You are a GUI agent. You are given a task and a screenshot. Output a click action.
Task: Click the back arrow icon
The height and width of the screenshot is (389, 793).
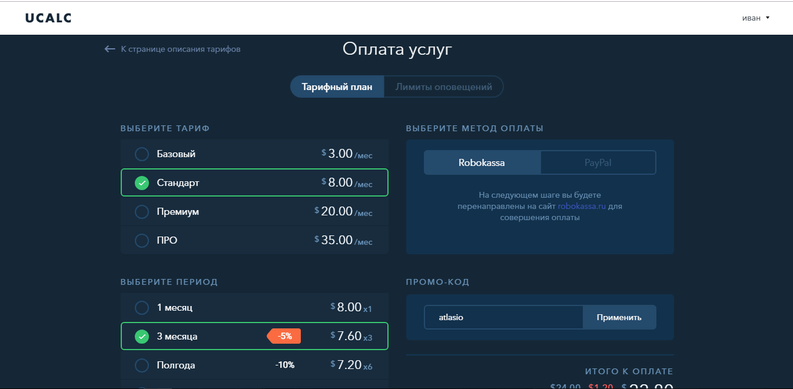110,49
